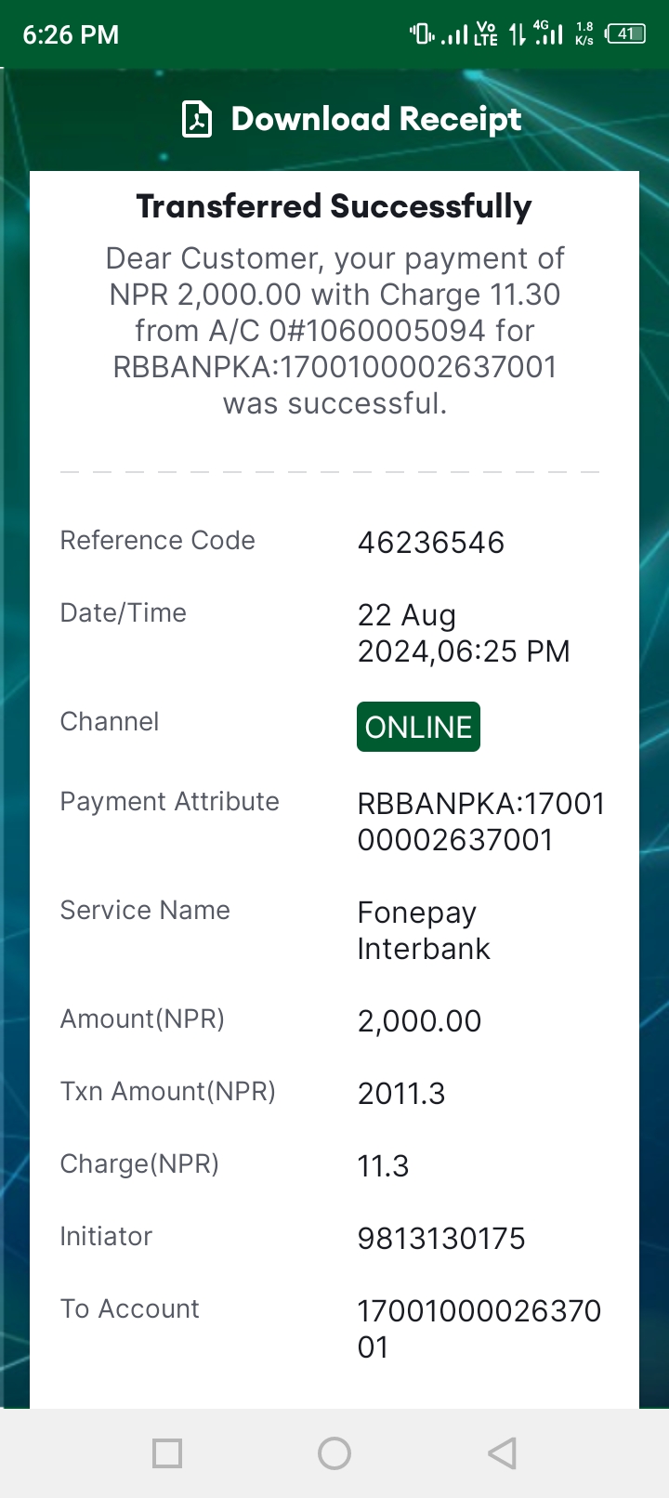Tap the 4G signal strength icon
Image resolution: width=669 pixels, height=1498 pixels.
click(549, 33)
